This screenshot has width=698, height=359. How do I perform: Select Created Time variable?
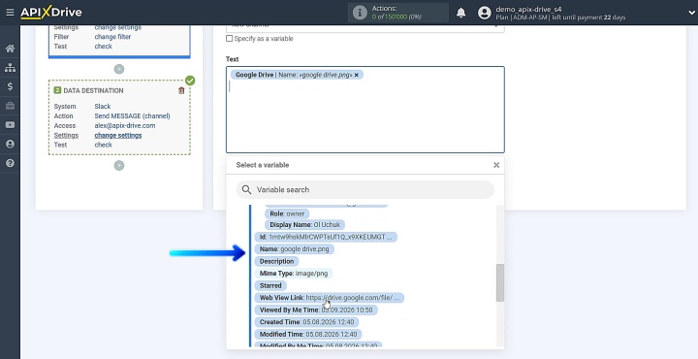click(306, 322)
